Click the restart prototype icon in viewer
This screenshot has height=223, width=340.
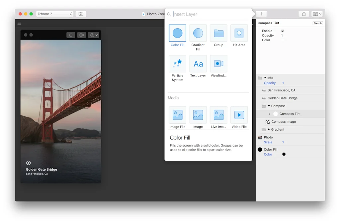71,35
